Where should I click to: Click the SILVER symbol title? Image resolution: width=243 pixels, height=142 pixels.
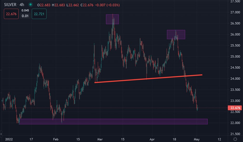click(x=10, y=5)
